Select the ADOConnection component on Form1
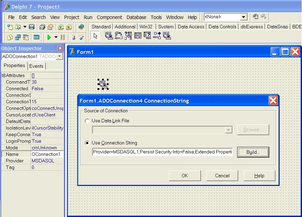This screenshot has height=217, width=302. [x=103, y=84]
